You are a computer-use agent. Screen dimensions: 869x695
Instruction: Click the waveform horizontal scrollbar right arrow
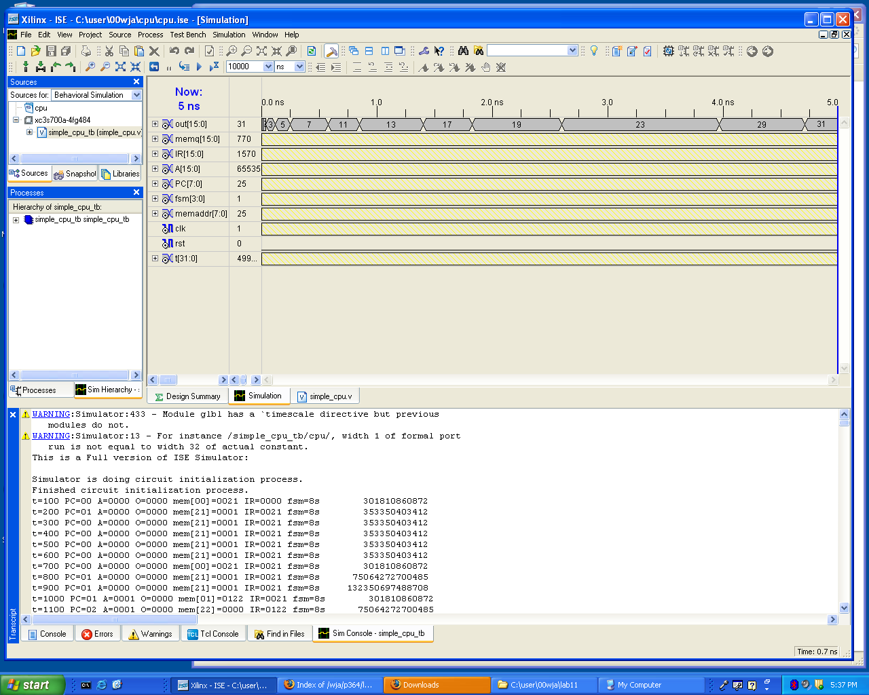coord(833,380)
